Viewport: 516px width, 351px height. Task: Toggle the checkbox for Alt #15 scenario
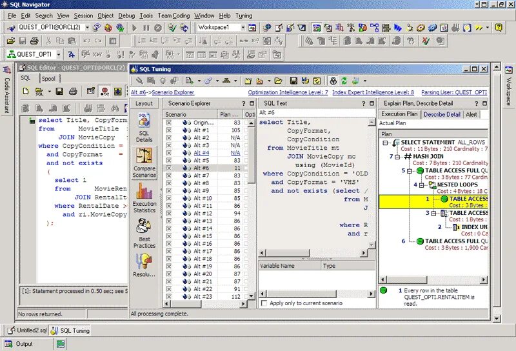168,236
